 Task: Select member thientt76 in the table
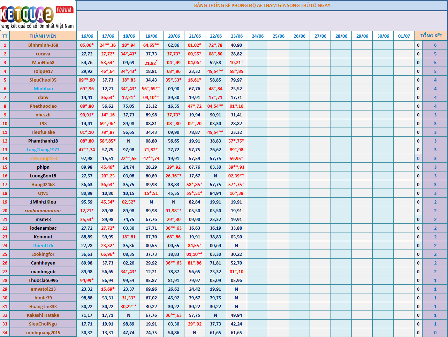(x=43, y=245)
